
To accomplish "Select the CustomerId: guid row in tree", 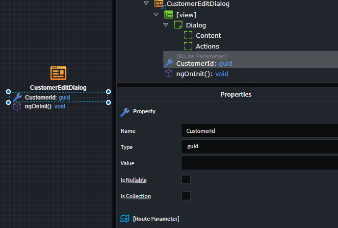I will click(251, 60).
